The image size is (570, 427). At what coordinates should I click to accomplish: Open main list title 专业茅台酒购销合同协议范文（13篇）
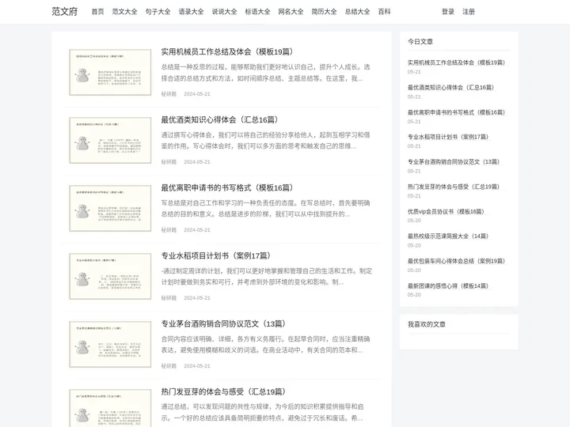point(223,323)
